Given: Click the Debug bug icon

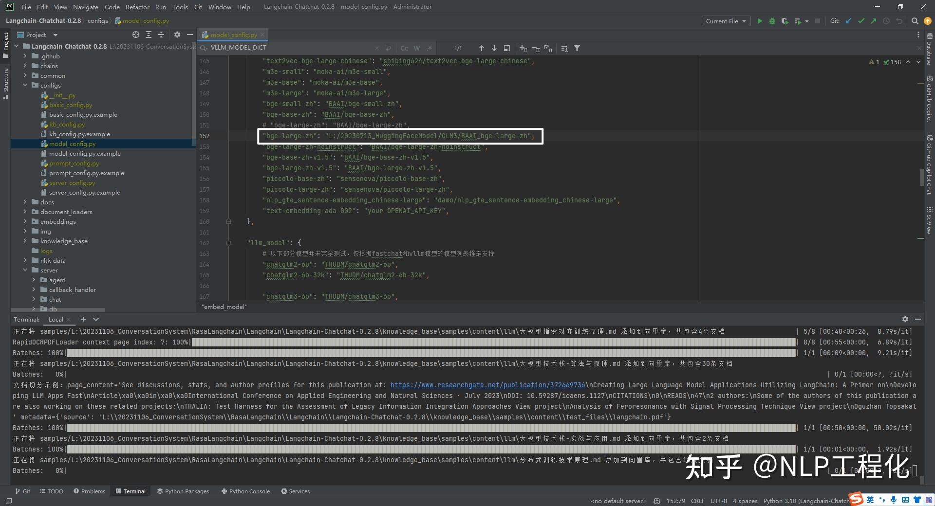Looking at the screenshot, I should 772,21.
